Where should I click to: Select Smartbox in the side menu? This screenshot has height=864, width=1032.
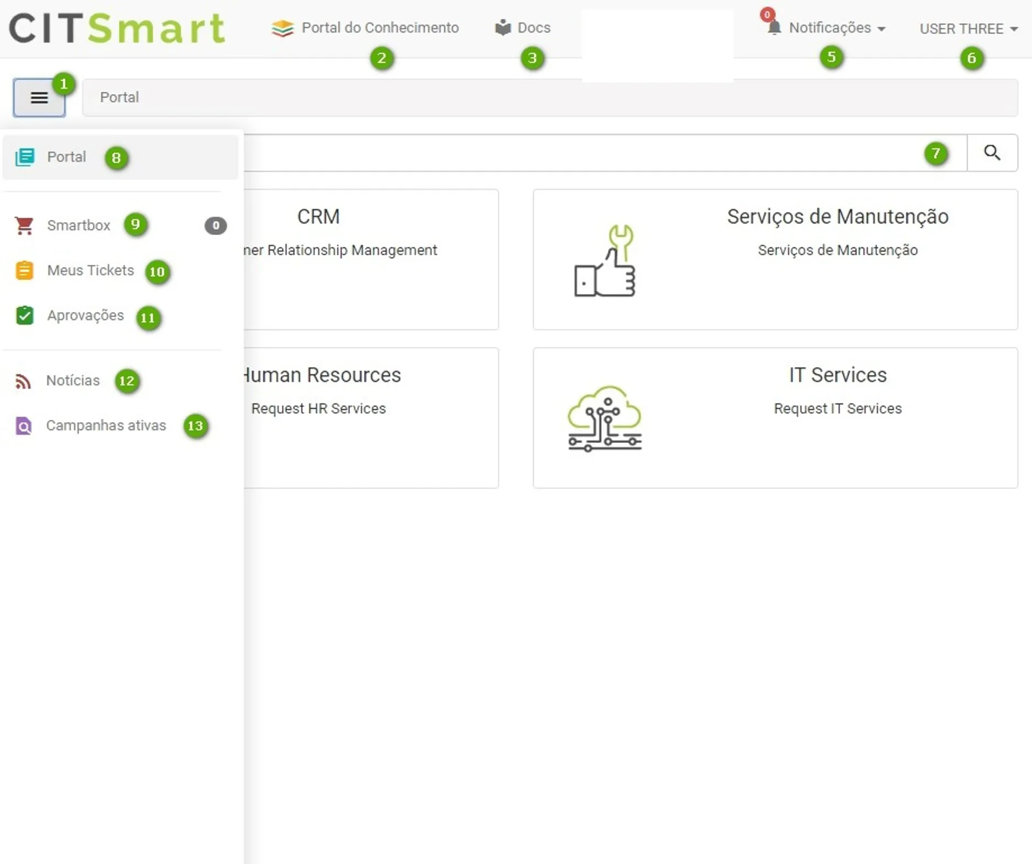(120, 226)
